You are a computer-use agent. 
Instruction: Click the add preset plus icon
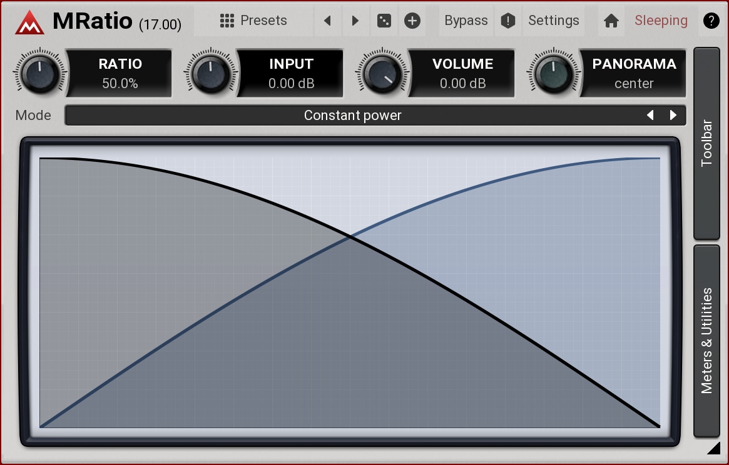coord(412,21)
